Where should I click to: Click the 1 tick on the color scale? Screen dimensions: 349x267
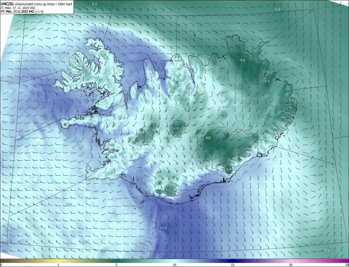[58, 265]
